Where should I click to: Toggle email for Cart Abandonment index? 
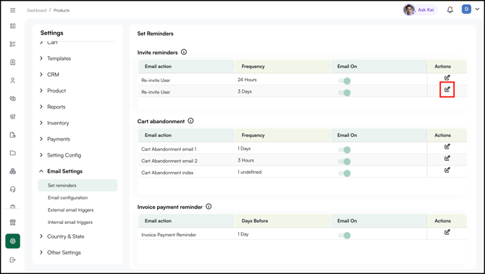click(345, 173)
